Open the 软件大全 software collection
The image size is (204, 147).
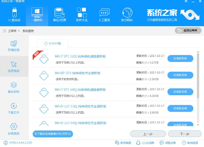(x=82, y=15)
